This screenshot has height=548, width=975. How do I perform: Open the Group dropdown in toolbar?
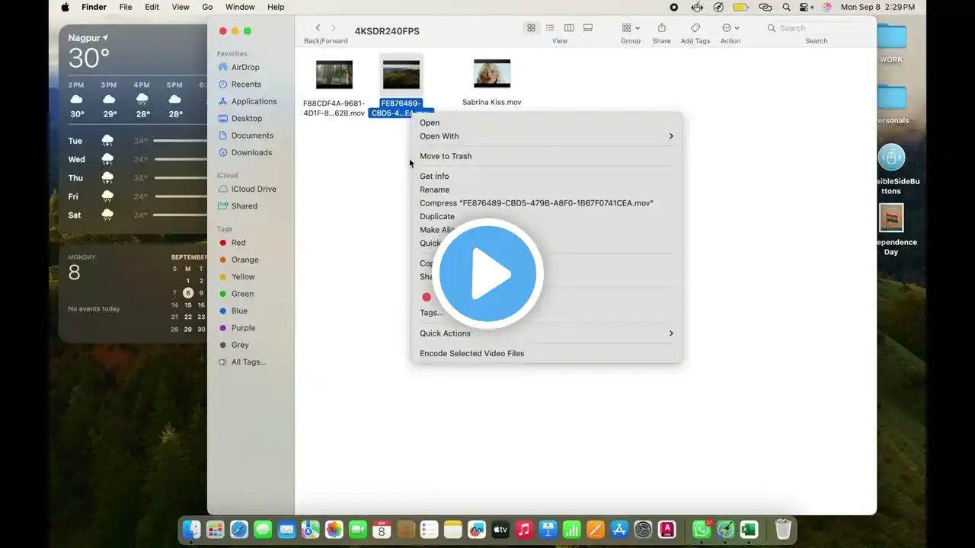(630, 28)
